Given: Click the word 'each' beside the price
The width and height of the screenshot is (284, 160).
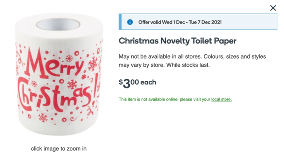Looking at the screenshot, I should click(148, 82).
